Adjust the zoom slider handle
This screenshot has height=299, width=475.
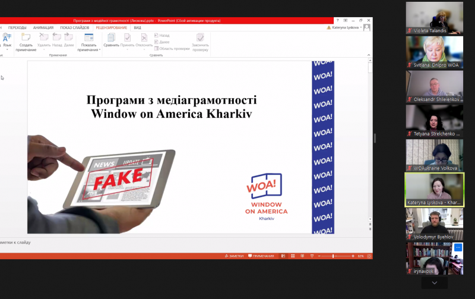[x=333, y=256]
